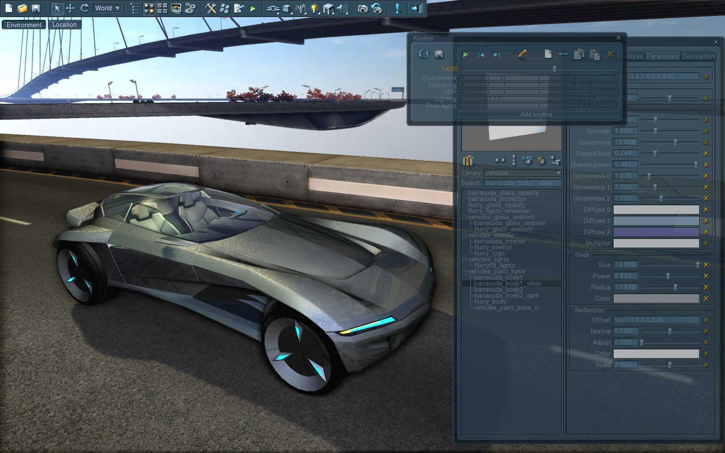Viewport: 725px width, 453px height.
Task: Toggle the materials spheres panel
Action: [x=149, y=8]
